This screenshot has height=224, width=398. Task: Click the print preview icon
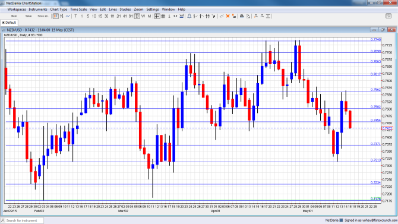coord(248,16)
